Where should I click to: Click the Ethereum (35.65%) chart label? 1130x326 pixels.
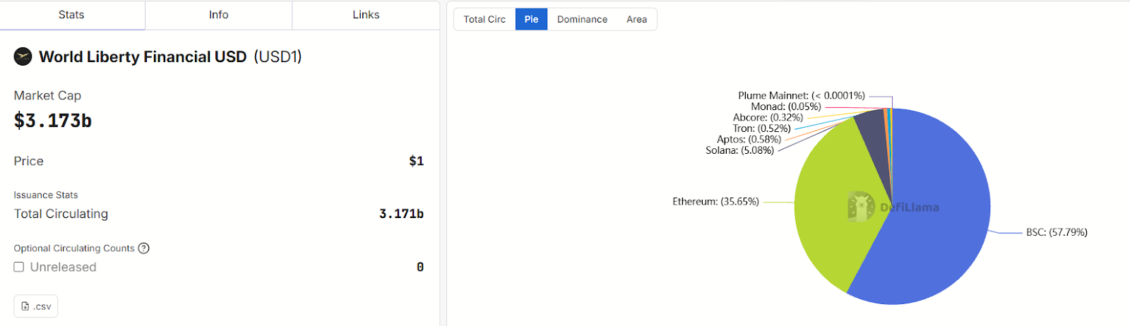click(715, 202)
